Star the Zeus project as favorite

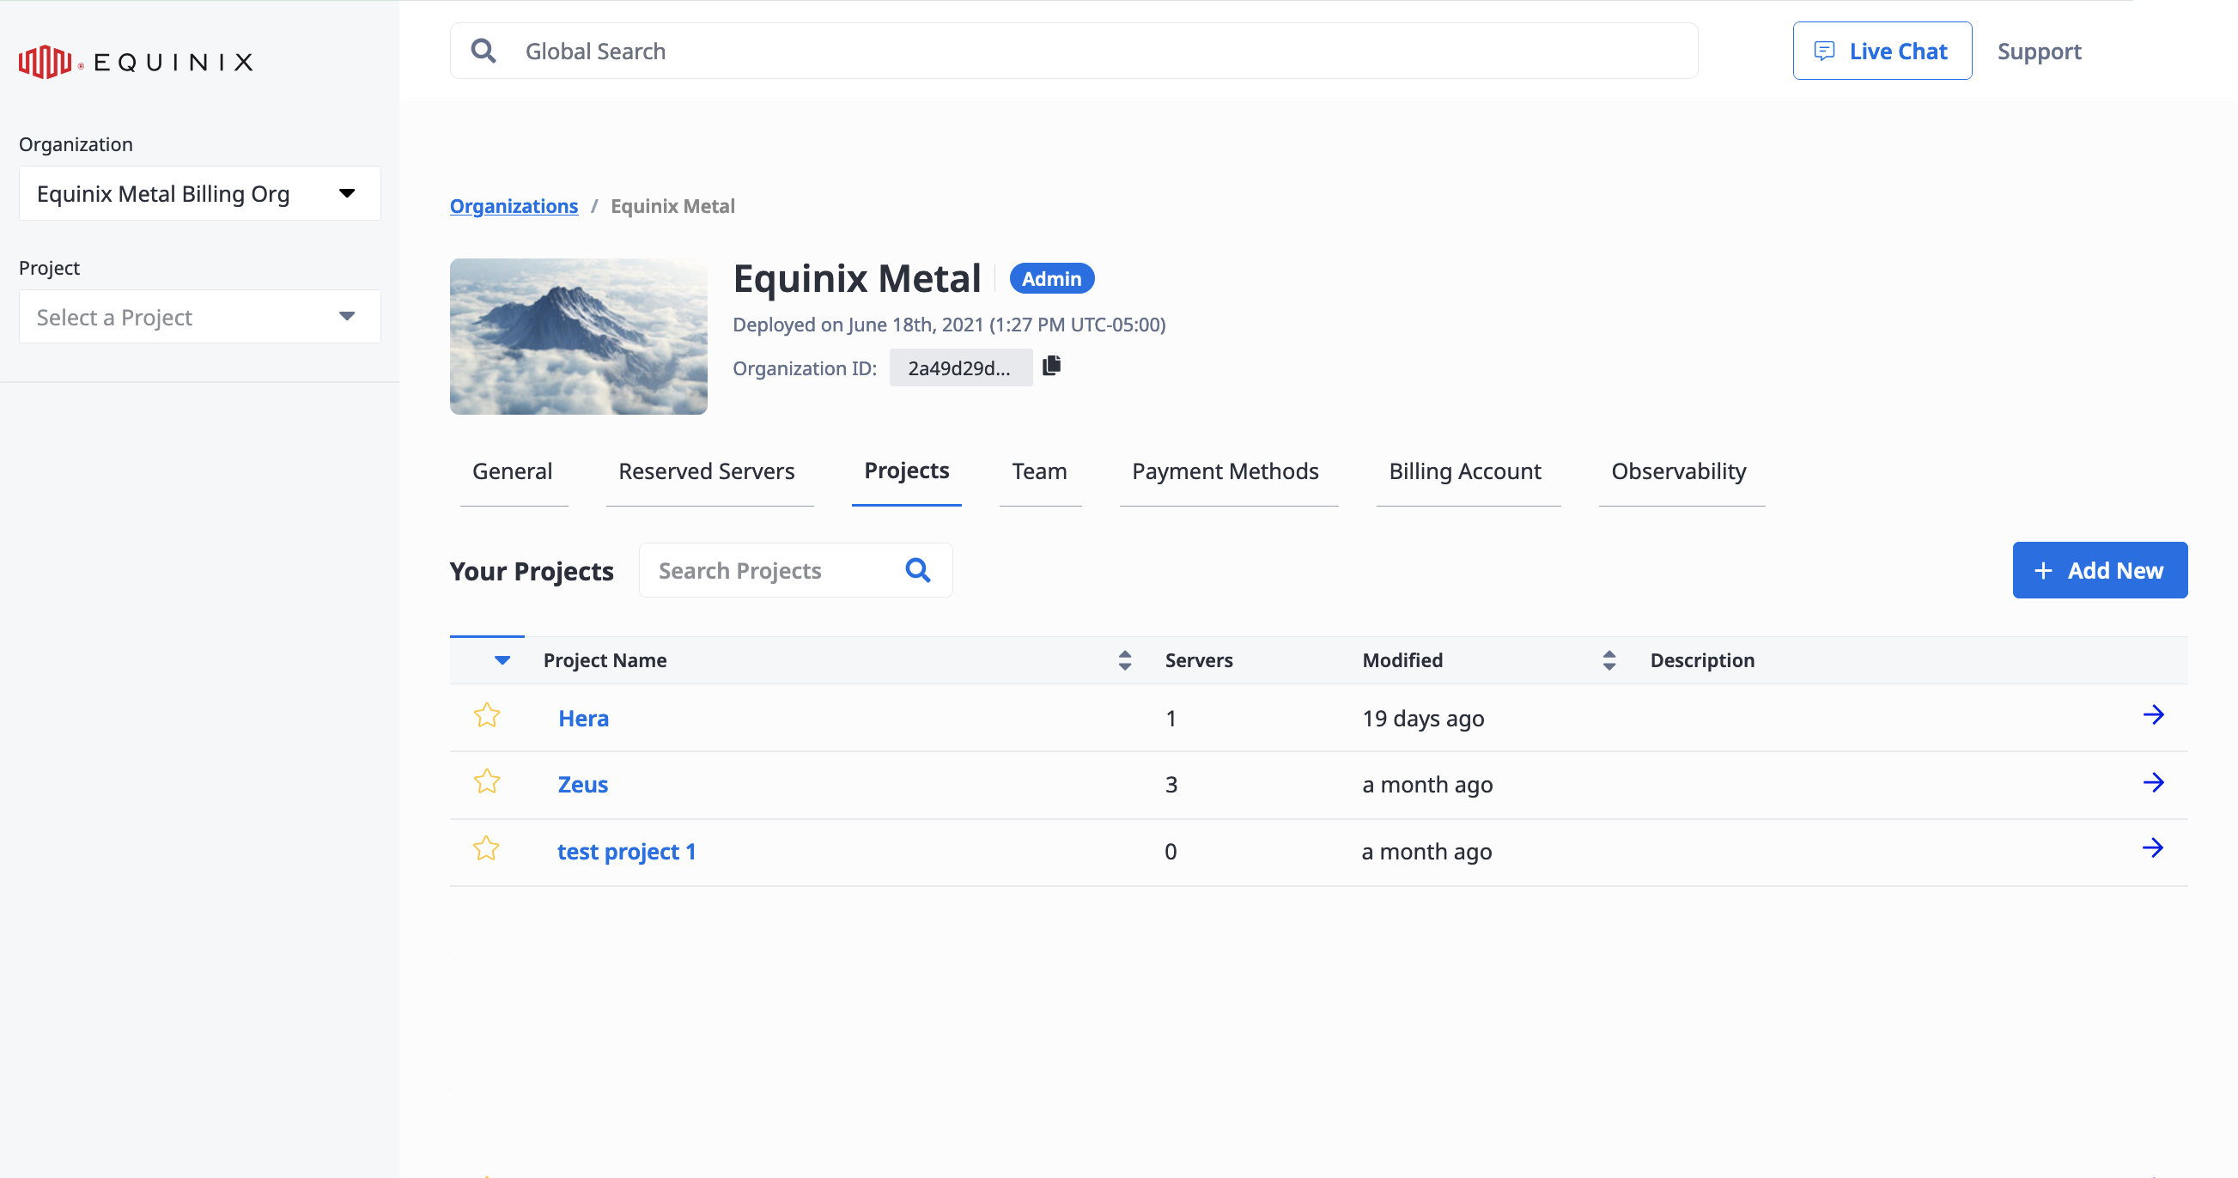487,782
